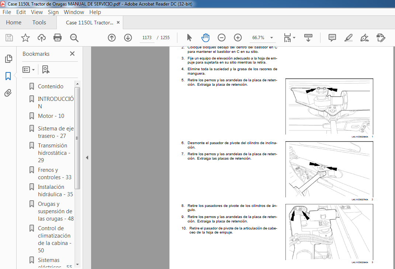
Task: Open Transmisión hidrostática - 29 bookmark
Action: [x=54, y=153]
